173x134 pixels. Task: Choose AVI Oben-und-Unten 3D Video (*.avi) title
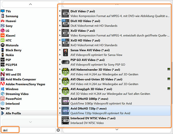pos(96,79)
